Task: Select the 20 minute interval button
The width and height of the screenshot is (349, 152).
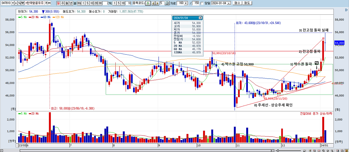Action: point(96,3)
